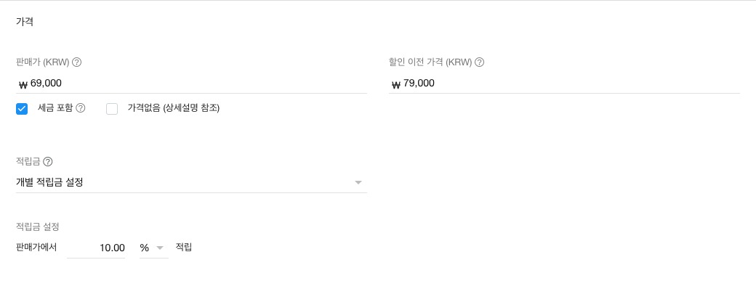The height and width of the screenshot is (289, 756).
Task: Click the arrow at the 적립금 dropdown's right end
Action: point(358,182)
